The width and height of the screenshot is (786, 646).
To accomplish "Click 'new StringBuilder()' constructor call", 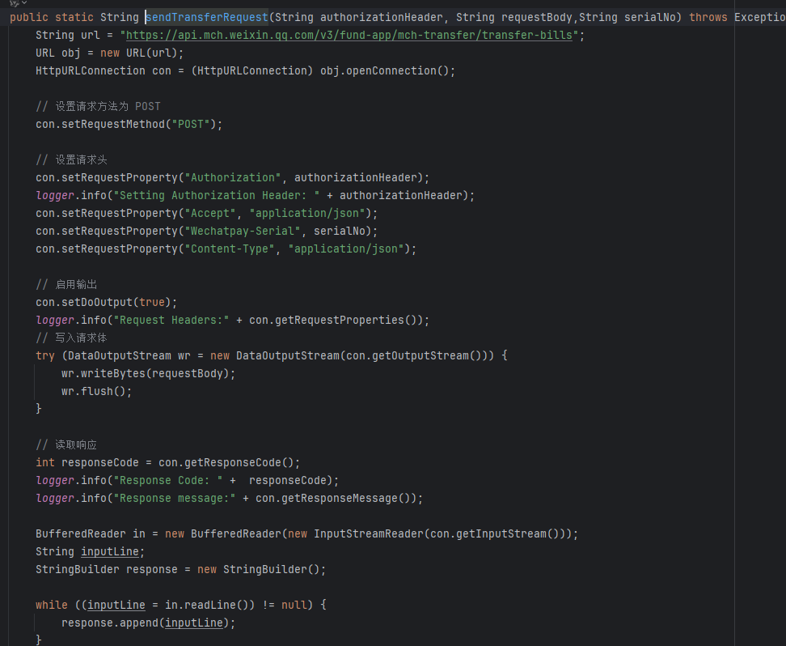I will click(x=259, y=570).
